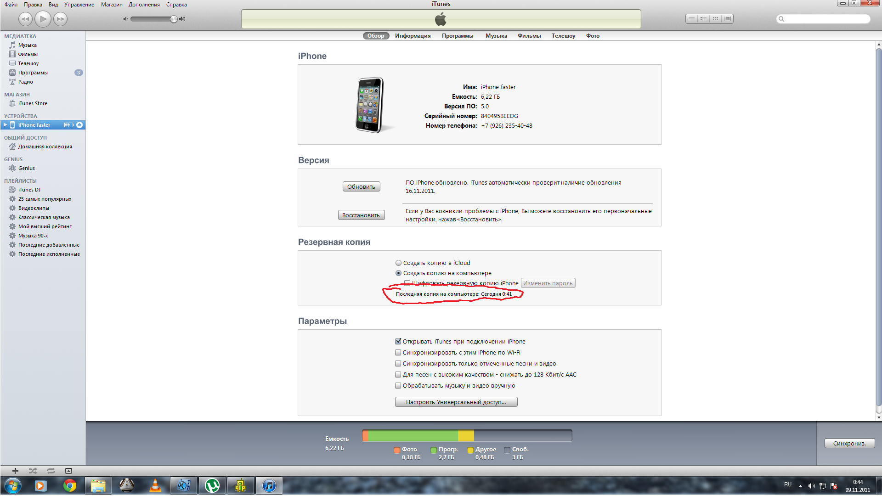Switch to the album list view icon
882x496 pixels.
(x=703, y=19)
